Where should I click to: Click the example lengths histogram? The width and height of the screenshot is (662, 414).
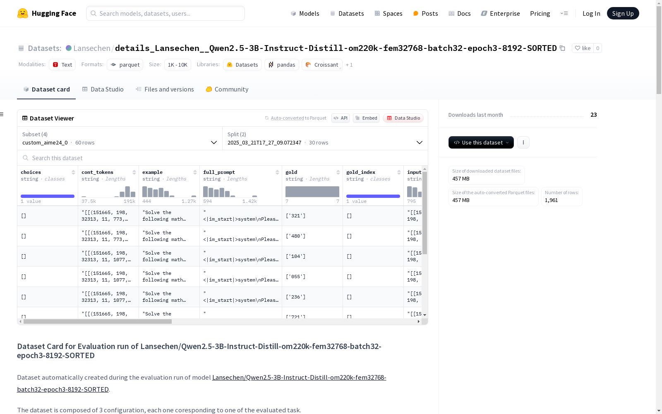[169, 192]
